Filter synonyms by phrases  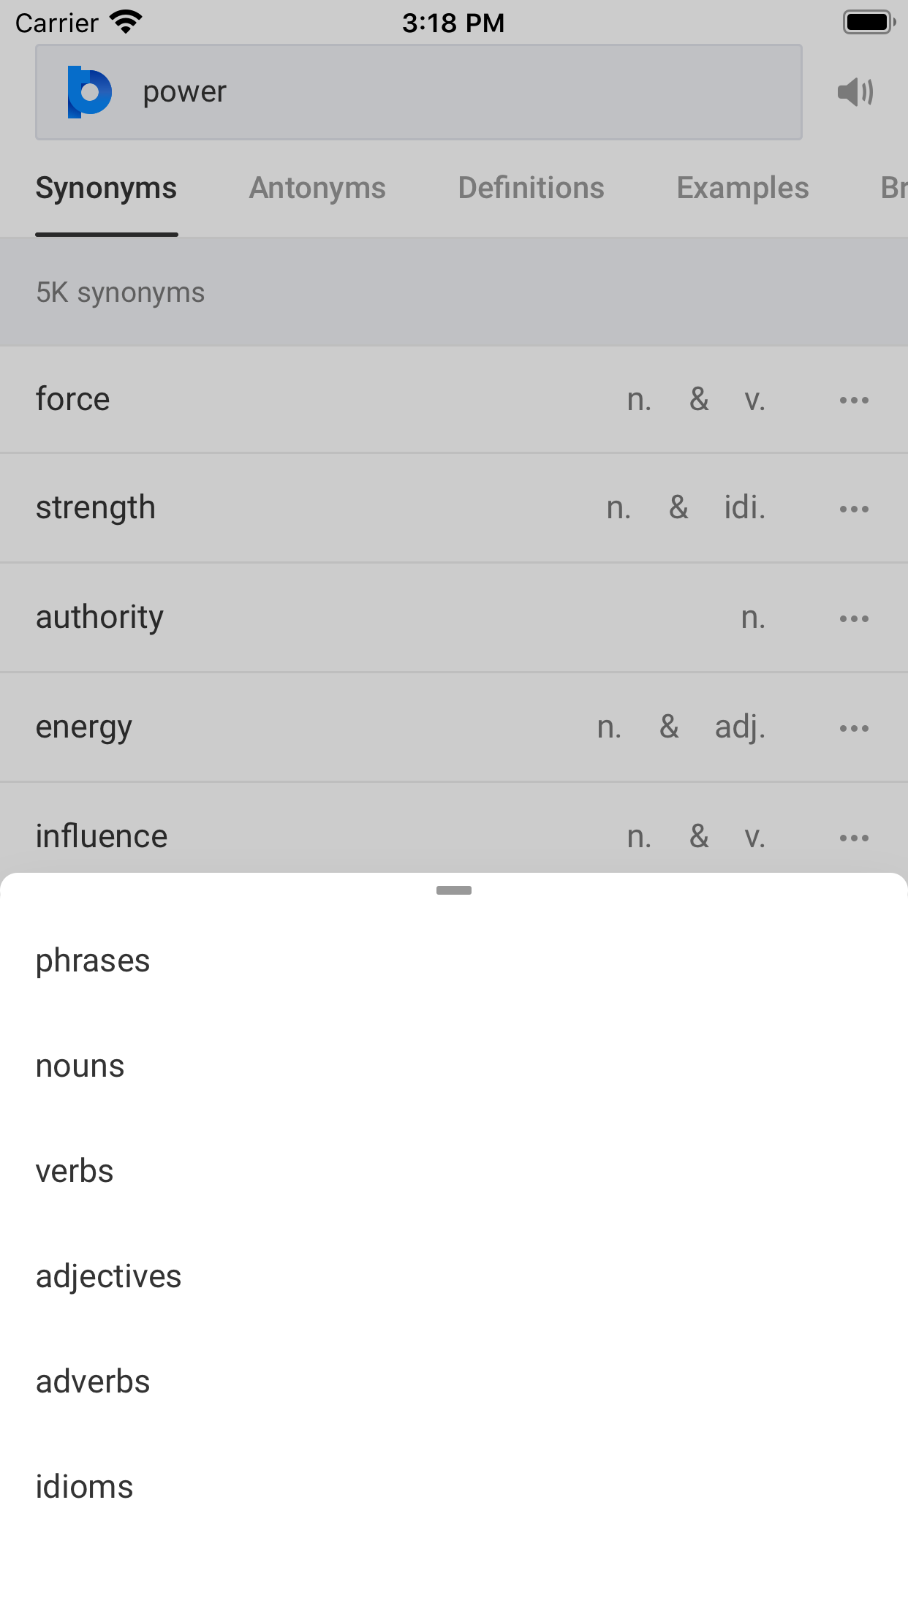point(93,961)
